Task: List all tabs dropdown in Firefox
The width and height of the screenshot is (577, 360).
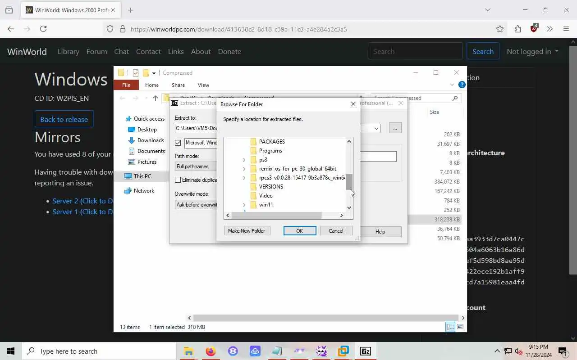Action: coord(487,10)
